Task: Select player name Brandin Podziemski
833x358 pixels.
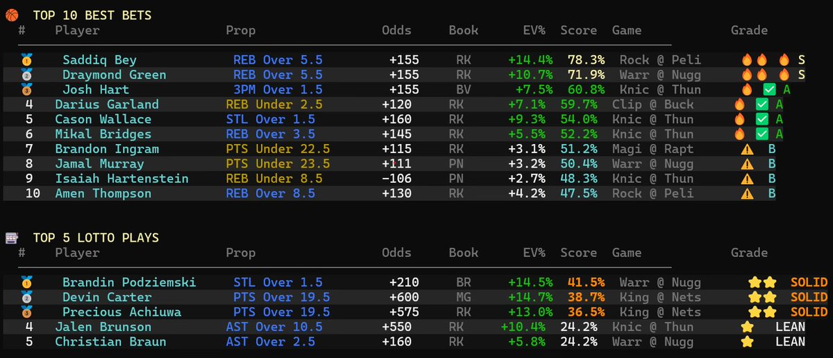Action: tap(129, 283)
